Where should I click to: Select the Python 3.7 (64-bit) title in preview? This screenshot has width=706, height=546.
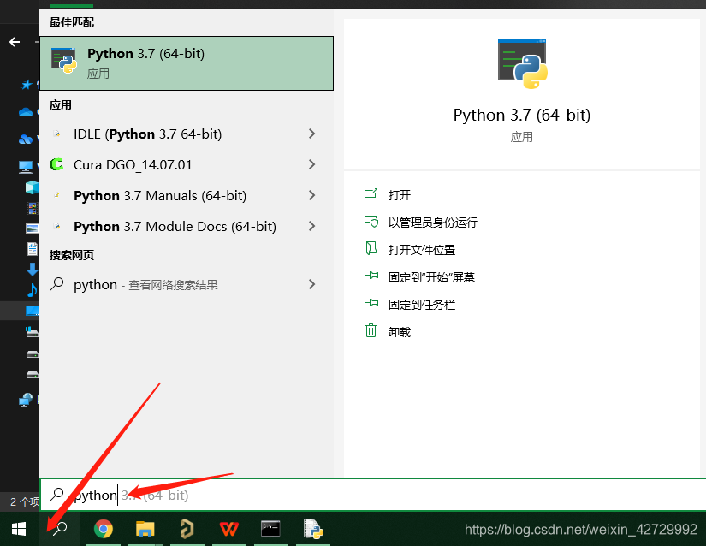pyautogui.click(x=522, y=116)
